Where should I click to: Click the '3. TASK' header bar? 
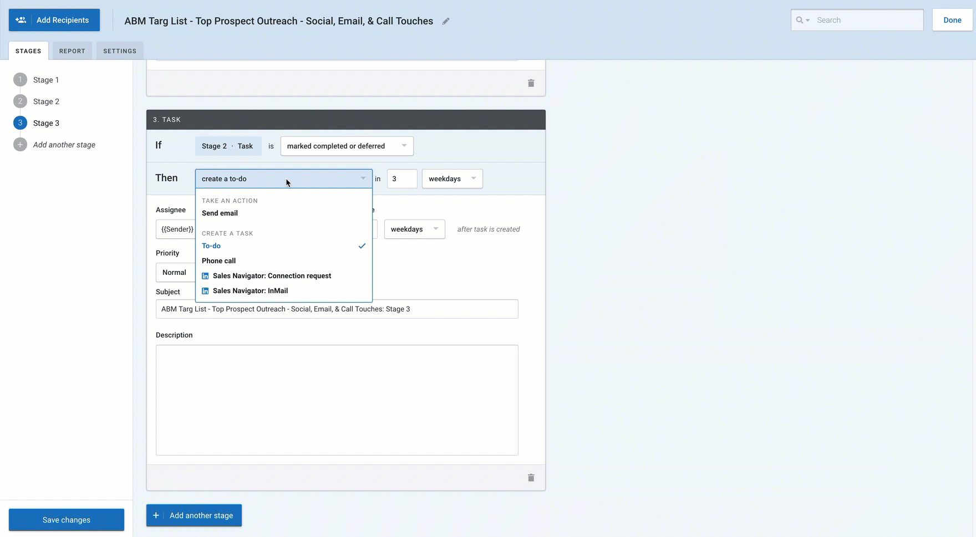(346, 120)
